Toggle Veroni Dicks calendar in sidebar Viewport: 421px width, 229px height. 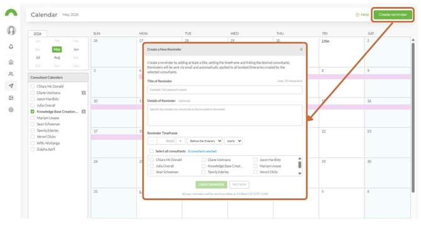click(33, 137)
